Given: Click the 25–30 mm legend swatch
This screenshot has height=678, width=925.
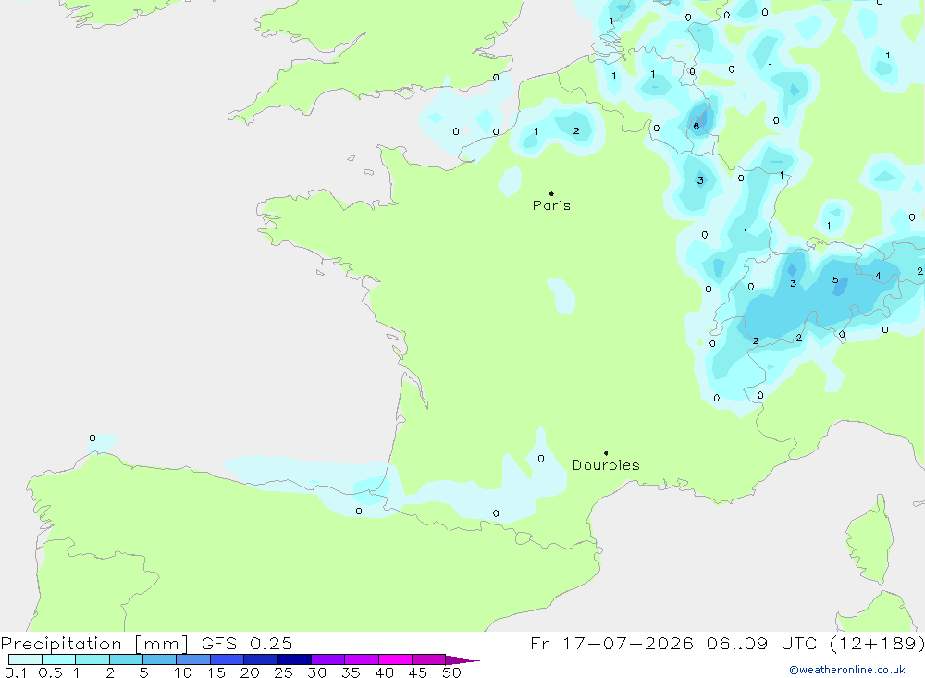Looking at the screenshot, I should (x=294, y=660).
